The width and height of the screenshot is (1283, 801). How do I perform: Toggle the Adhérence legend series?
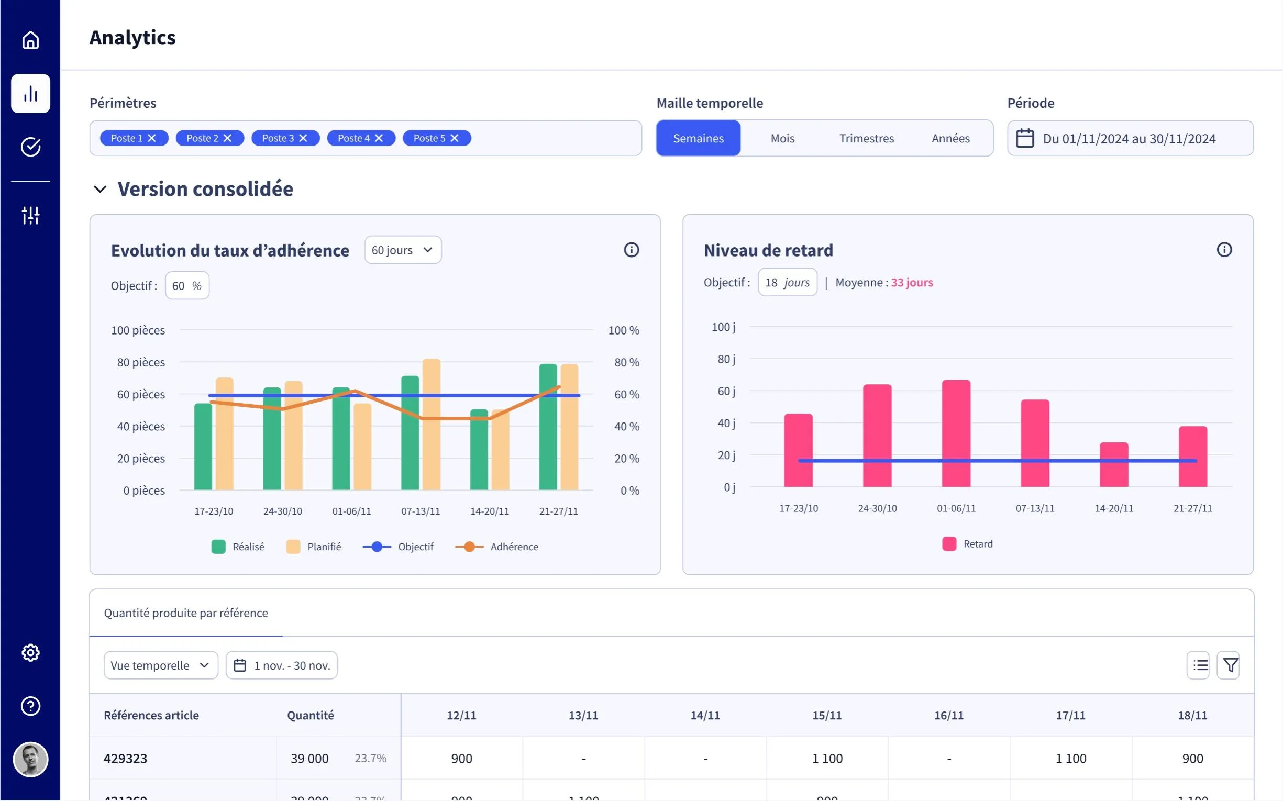click(497, 547)
